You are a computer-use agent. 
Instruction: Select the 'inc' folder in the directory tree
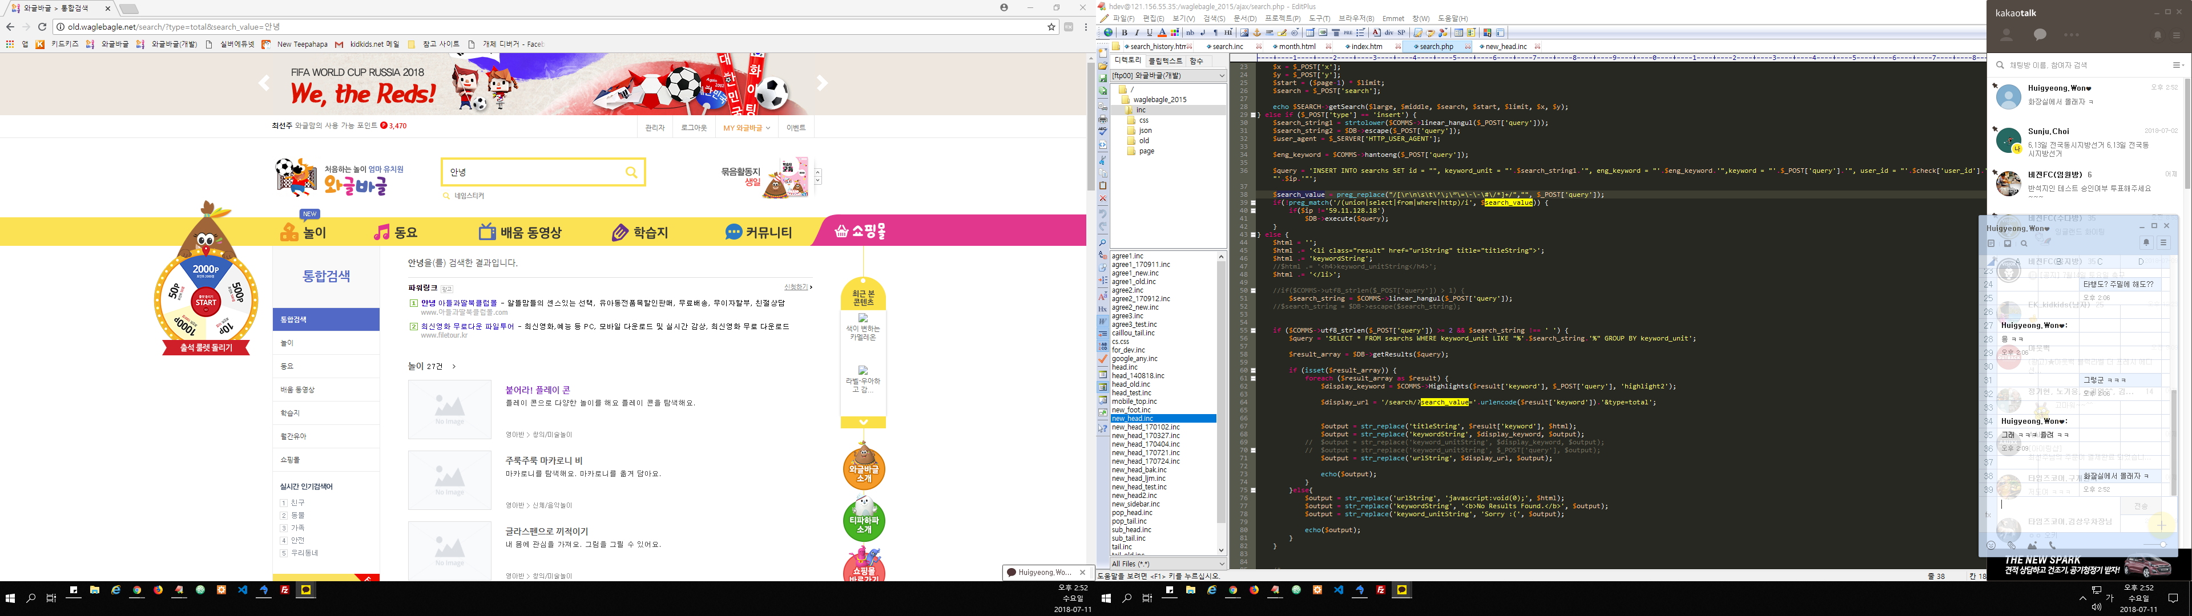pos(1168,110)
